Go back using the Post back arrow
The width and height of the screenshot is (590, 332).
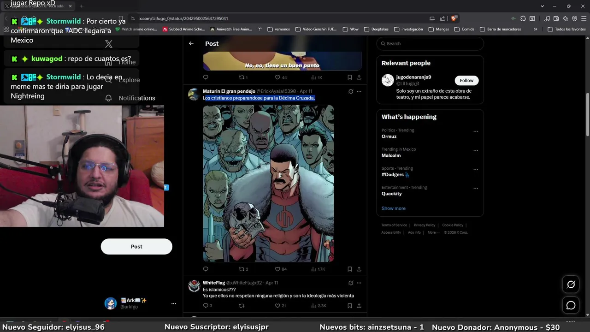point(191,43)
